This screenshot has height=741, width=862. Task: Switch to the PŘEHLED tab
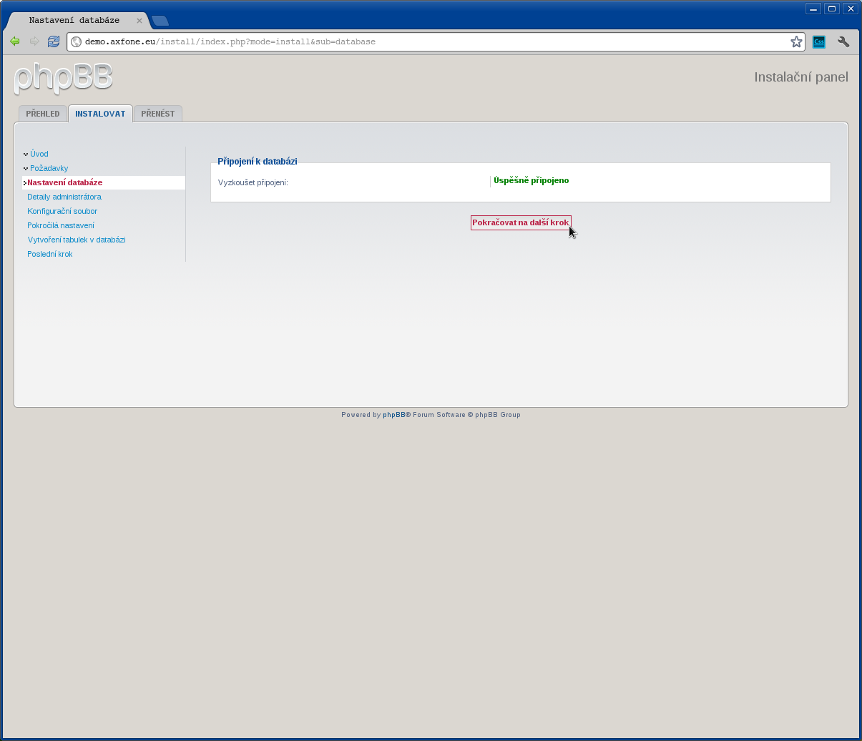click(x=42, y=113)
